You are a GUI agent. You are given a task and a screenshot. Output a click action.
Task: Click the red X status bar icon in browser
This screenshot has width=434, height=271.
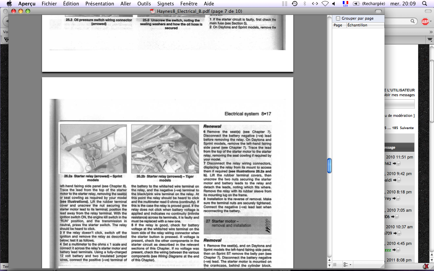point(426,267)
